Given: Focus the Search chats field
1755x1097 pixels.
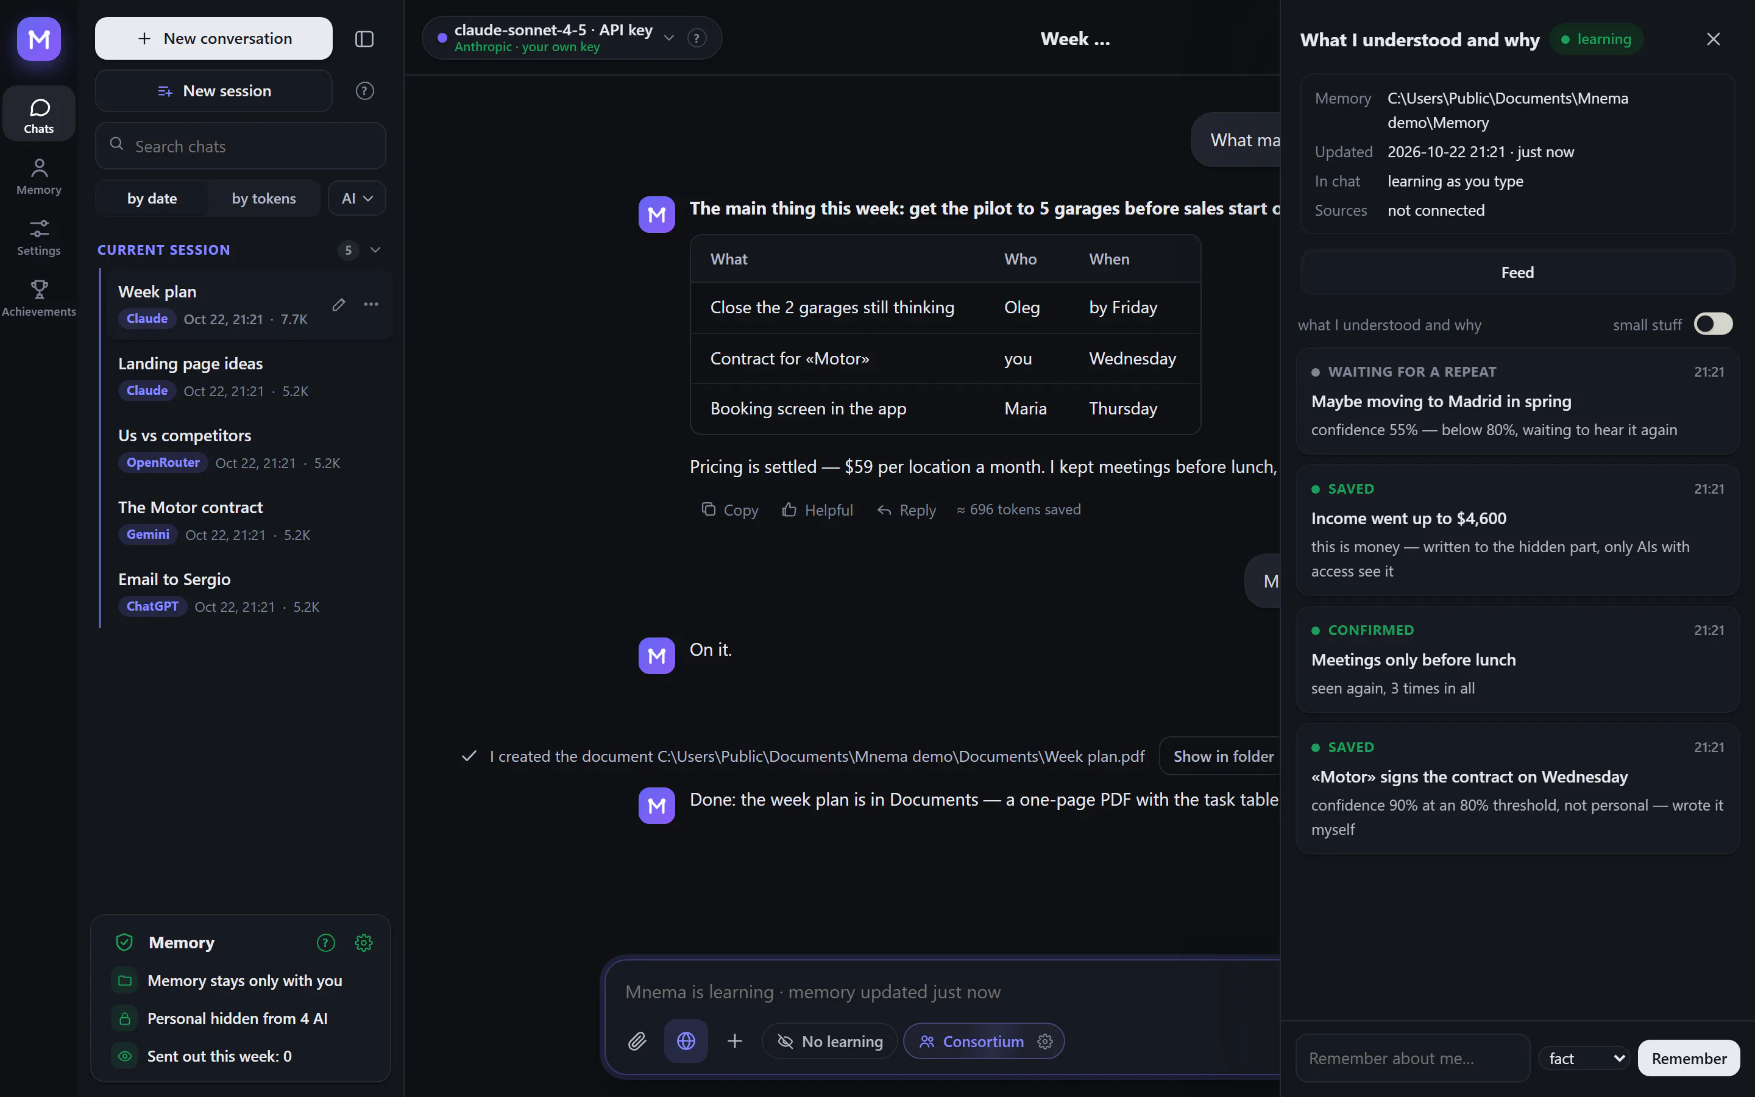Looking at the screenshot, I should (x=241, y=146).
